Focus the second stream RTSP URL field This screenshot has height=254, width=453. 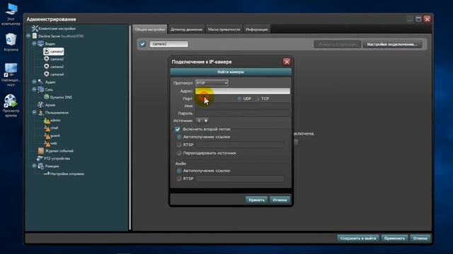coord(239,145)
